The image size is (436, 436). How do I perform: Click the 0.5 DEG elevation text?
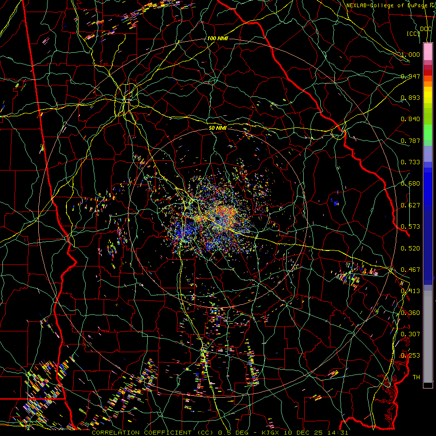click(238, 433)
